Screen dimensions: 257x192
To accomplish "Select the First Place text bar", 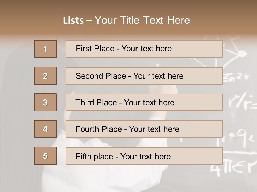I will (144, 49).
